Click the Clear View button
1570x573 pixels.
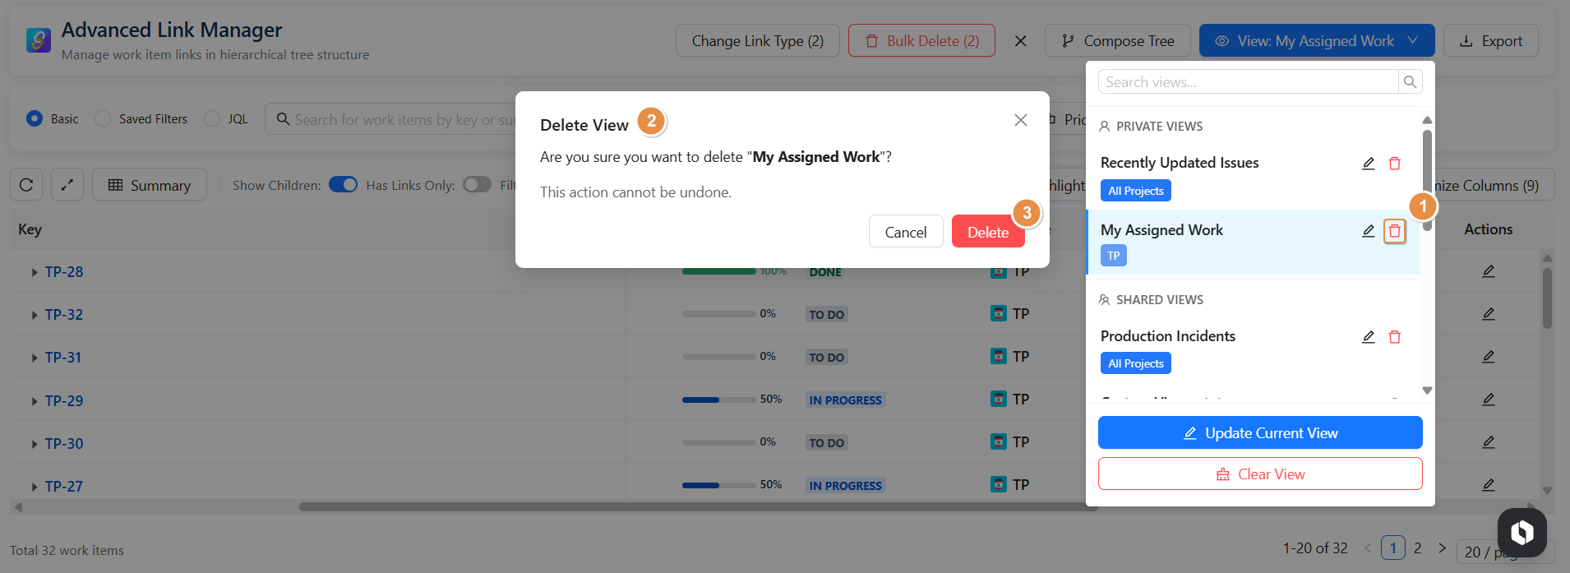click(x=1260, y=474)
